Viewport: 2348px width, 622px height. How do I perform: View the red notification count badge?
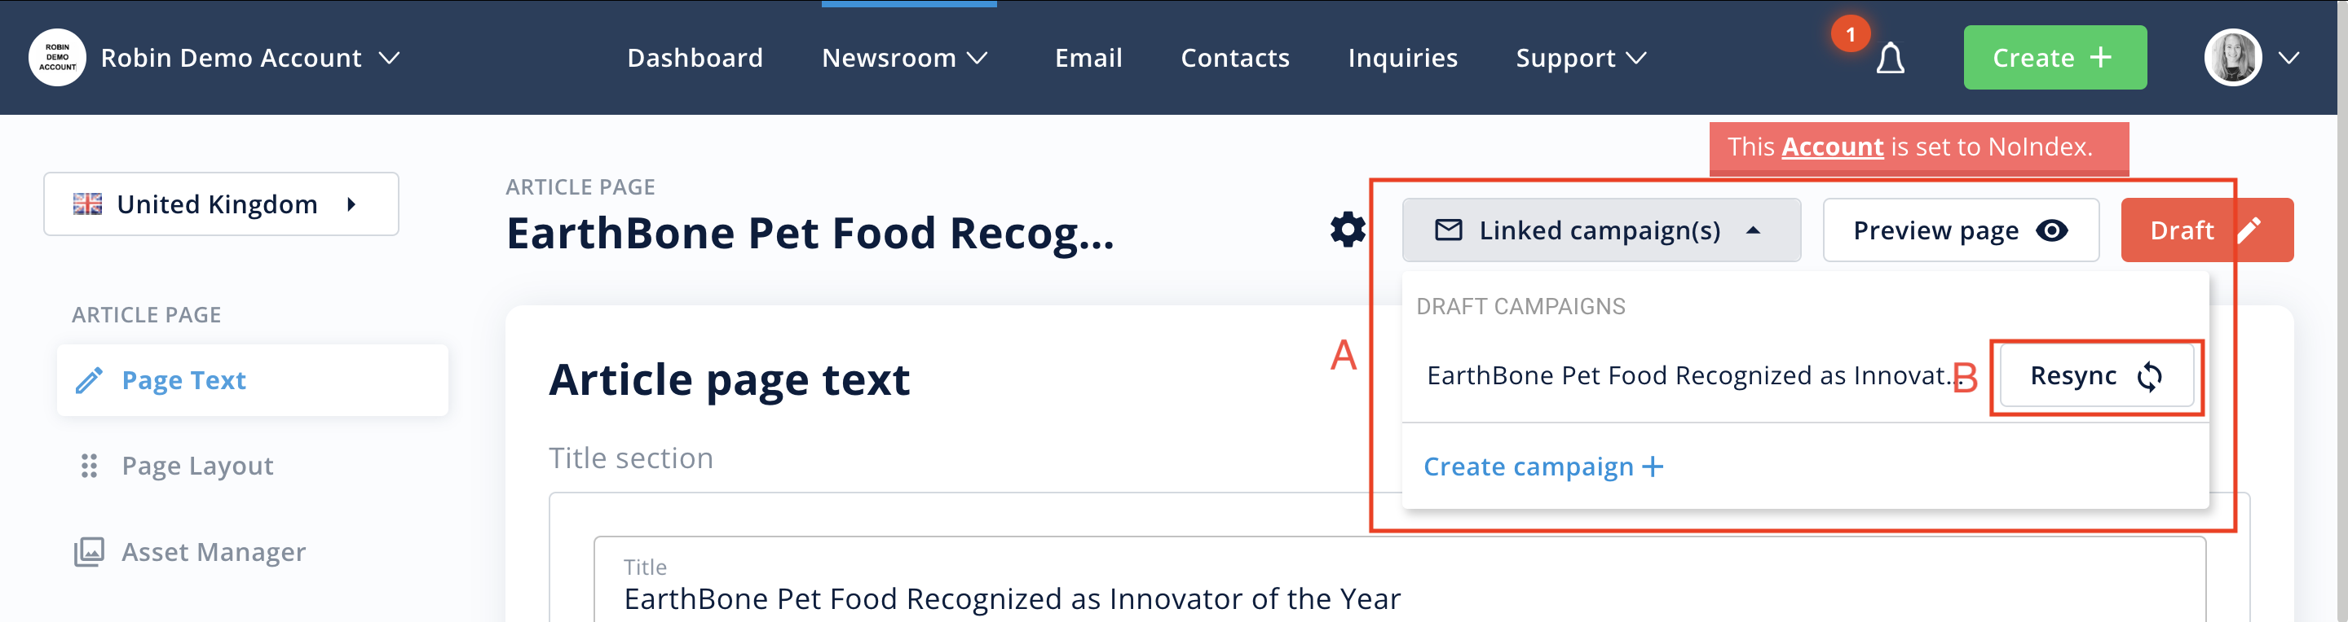(1851, 35)
